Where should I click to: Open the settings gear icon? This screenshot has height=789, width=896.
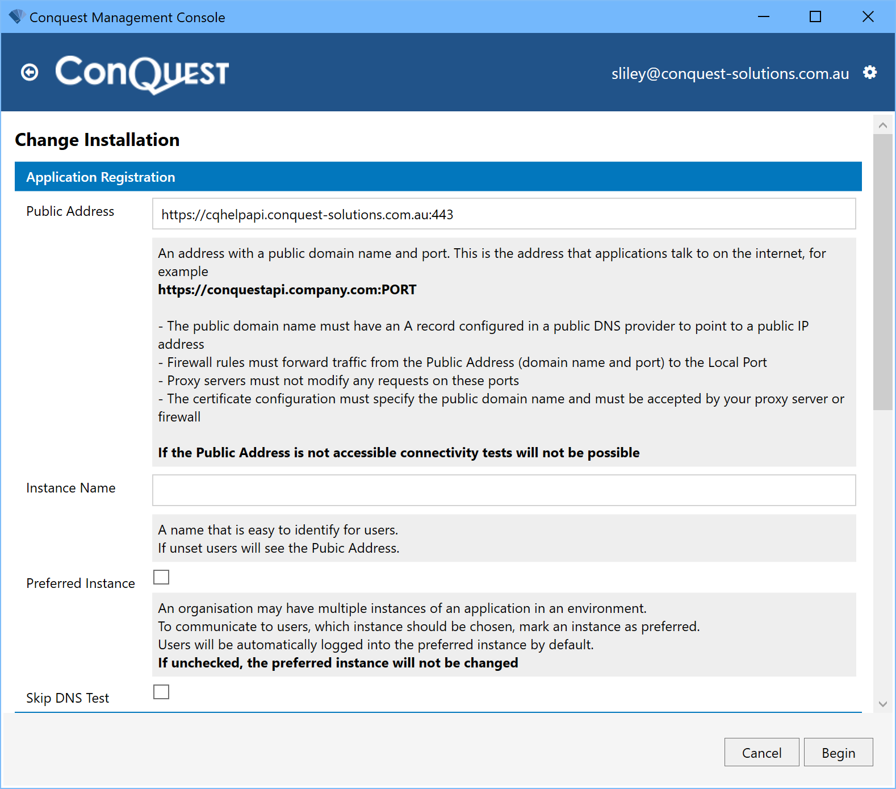(x=870, y=72)
